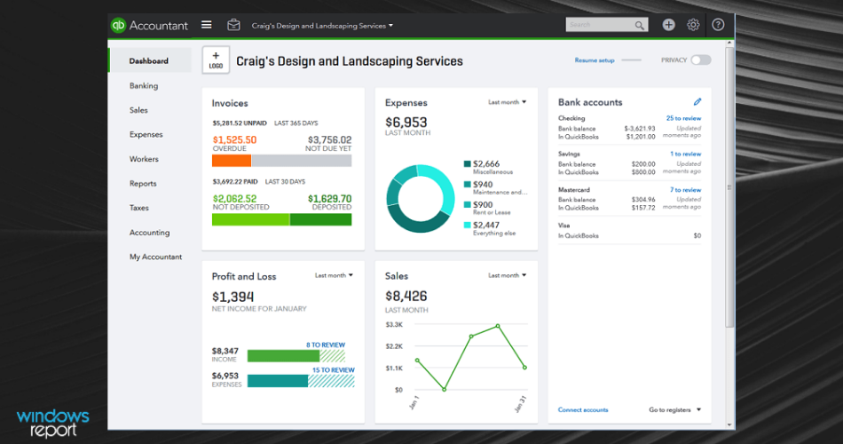Open Banking from the sidebar

tap(144, 85)
